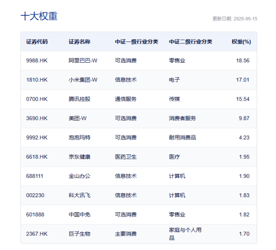Click the 科大讯飞 security name
Image resolution: width=276 pixels, height=250 pixels.
(x=79, y=195)
